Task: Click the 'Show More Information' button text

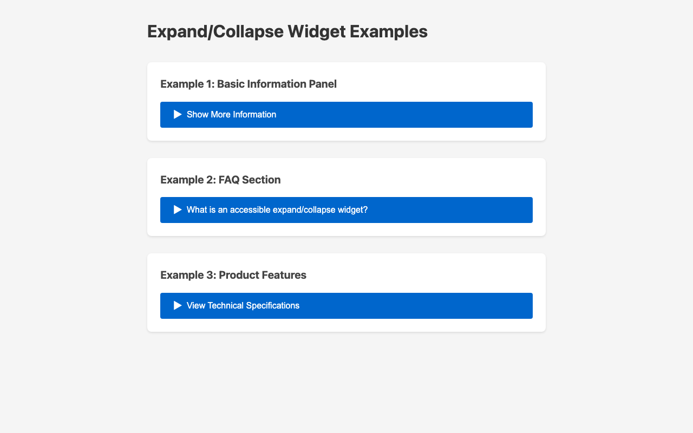Action: click(231, 115)
